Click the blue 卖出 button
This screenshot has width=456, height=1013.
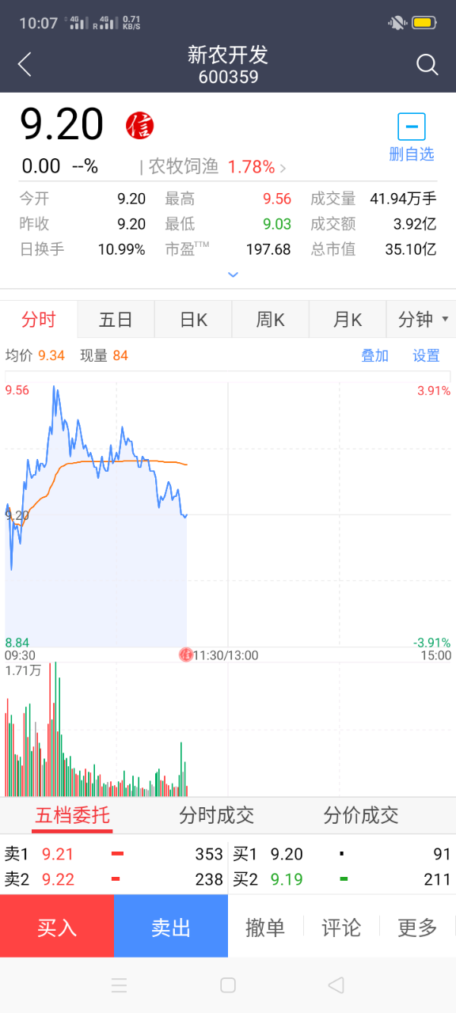[x=171, y=927]
